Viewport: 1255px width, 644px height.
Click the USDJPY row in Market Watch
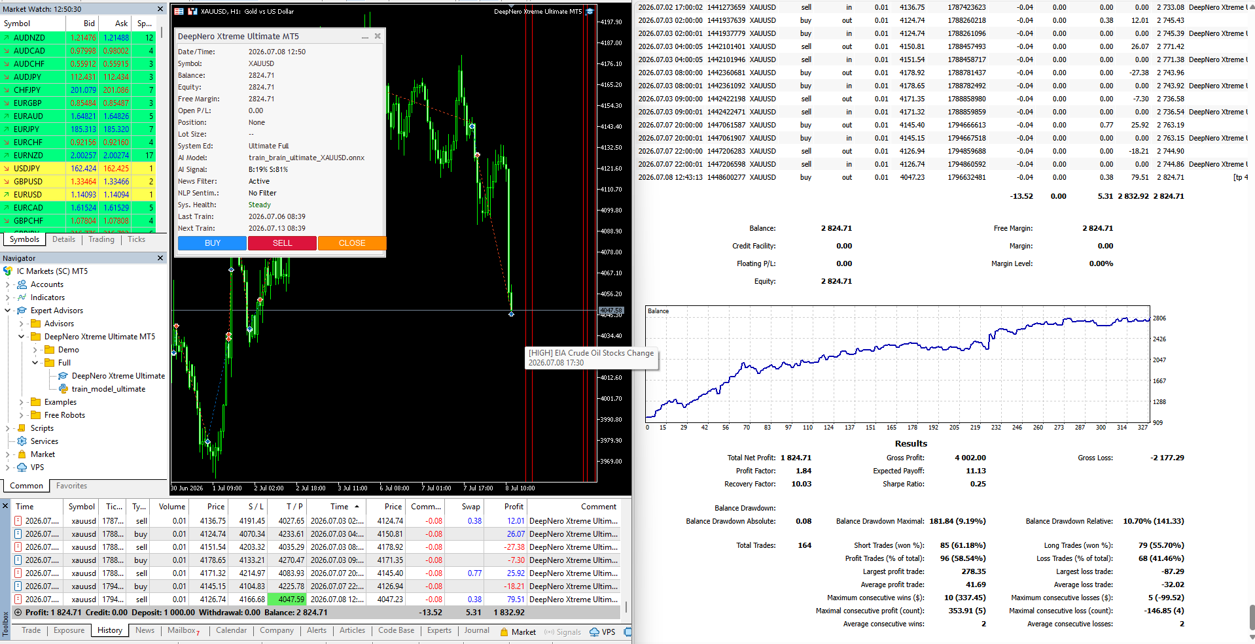(79, 168)
